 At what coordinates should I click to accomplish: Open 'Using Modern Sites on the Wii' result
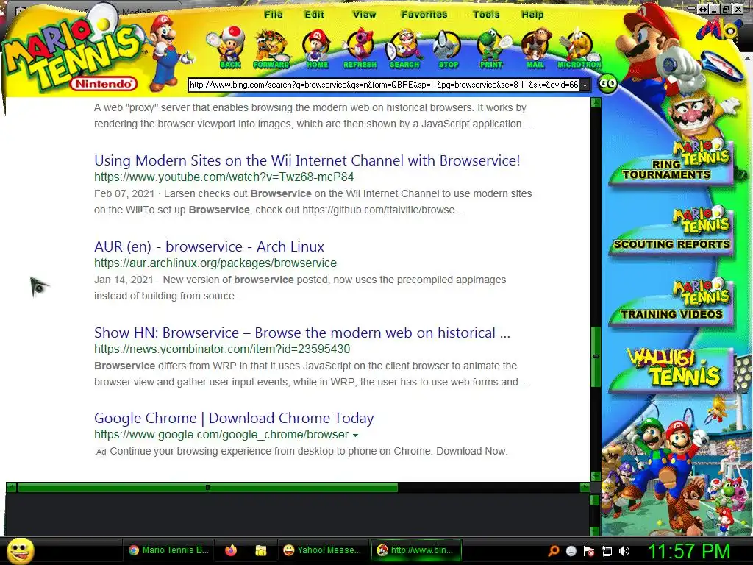point(307,160)
